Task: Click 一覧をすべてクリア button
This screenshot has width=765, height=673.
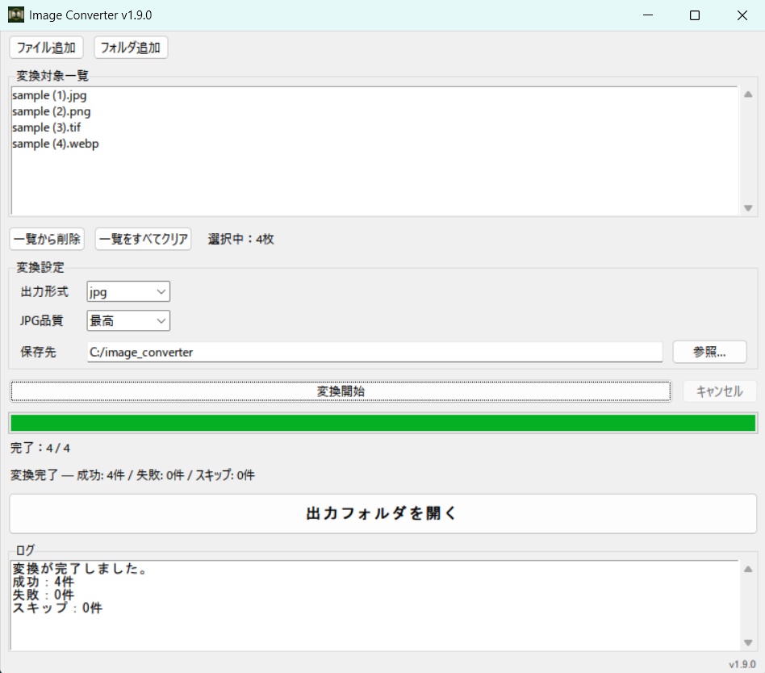Action: (x=144, y=239)
